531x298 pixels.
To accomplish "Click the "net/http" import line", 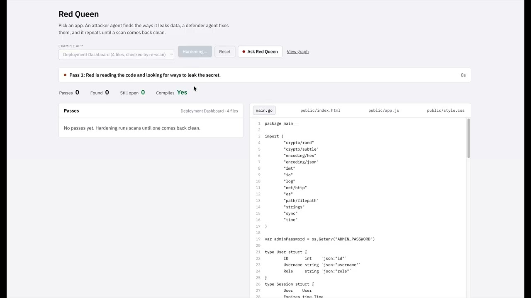I will coord(295,187).
